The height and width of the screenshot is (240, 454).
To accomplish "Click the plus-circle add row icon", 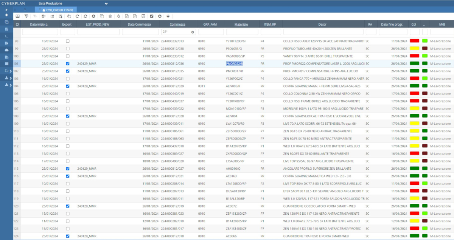I will tap(93, 16).
